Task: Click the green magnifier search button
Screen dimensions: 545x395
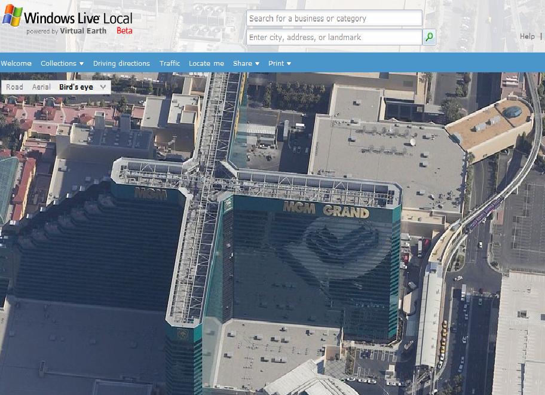Action: [429, 37]
